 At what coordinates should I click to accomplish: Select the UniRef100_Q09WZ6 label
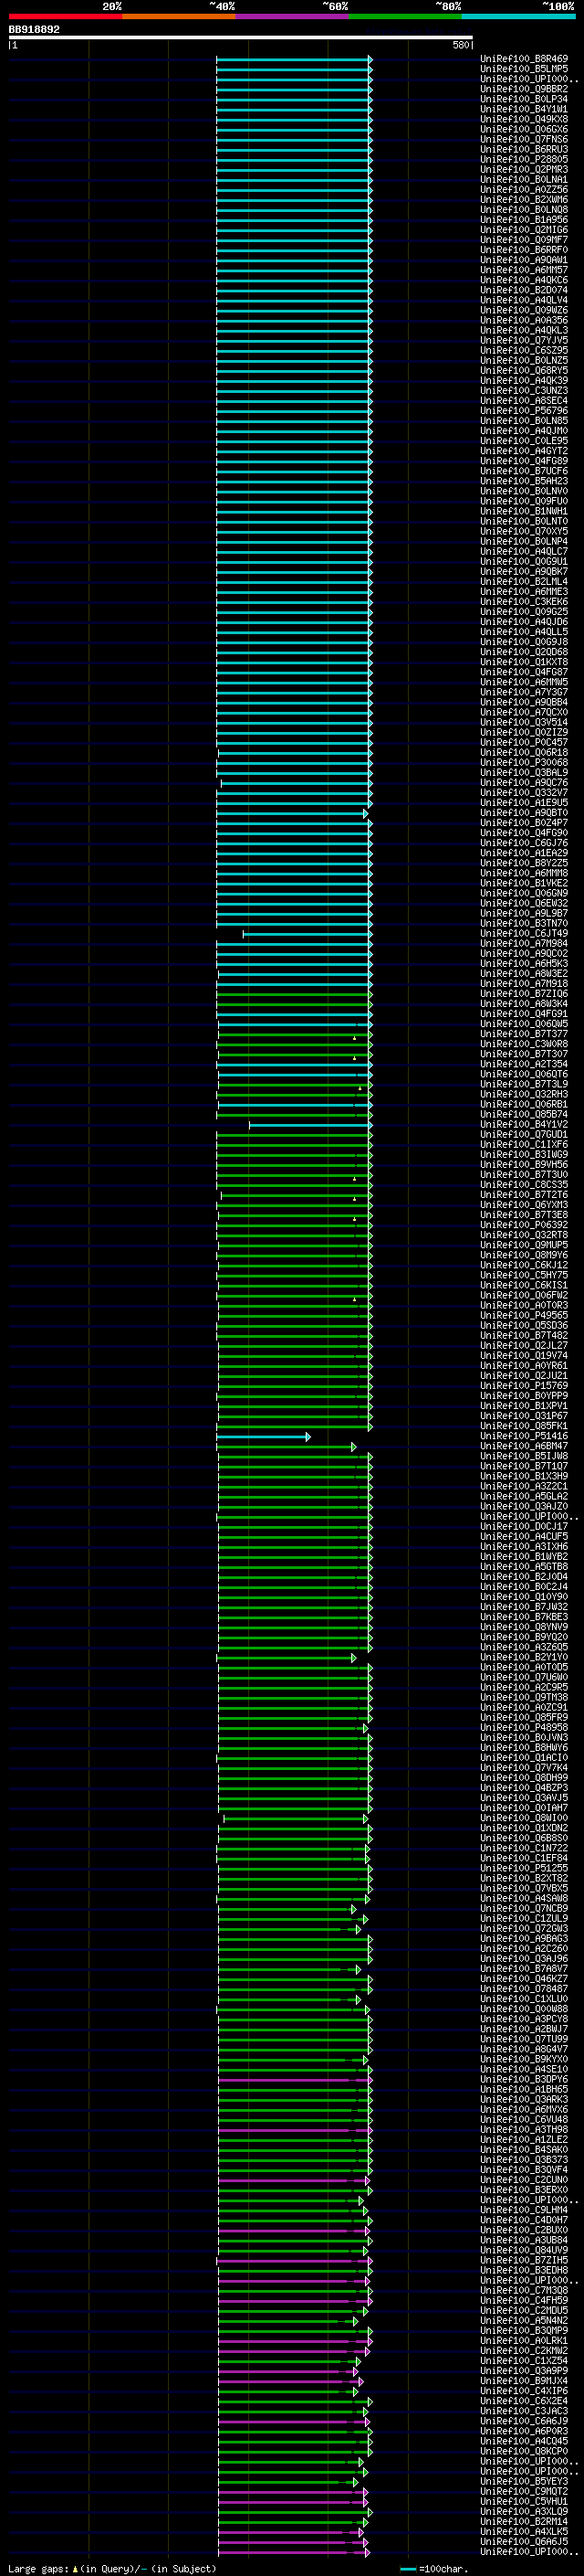coord(524,310)
